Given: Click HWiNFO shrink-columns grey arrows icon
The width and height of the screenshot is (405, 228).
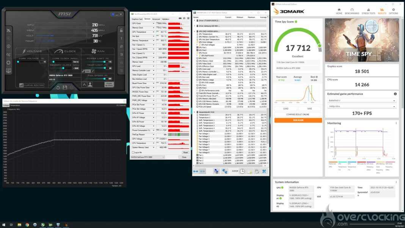Looking at the screenshot, I should (x=202, y=171).
